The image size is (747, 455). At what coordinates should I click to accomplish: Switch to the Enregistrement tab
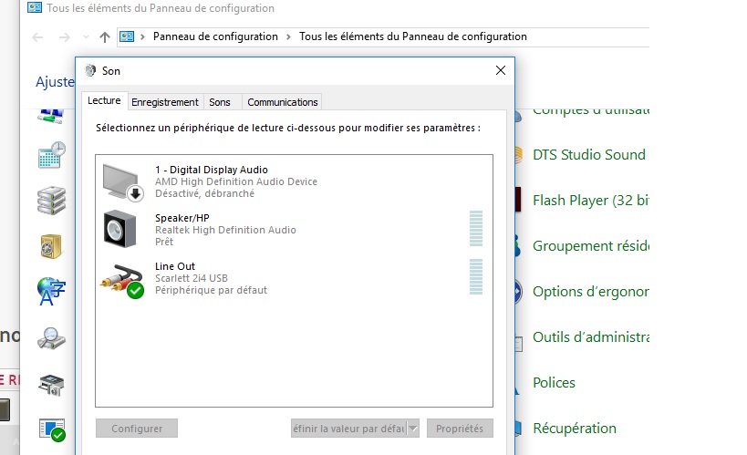pyautogui.click(x=165, y=102)
